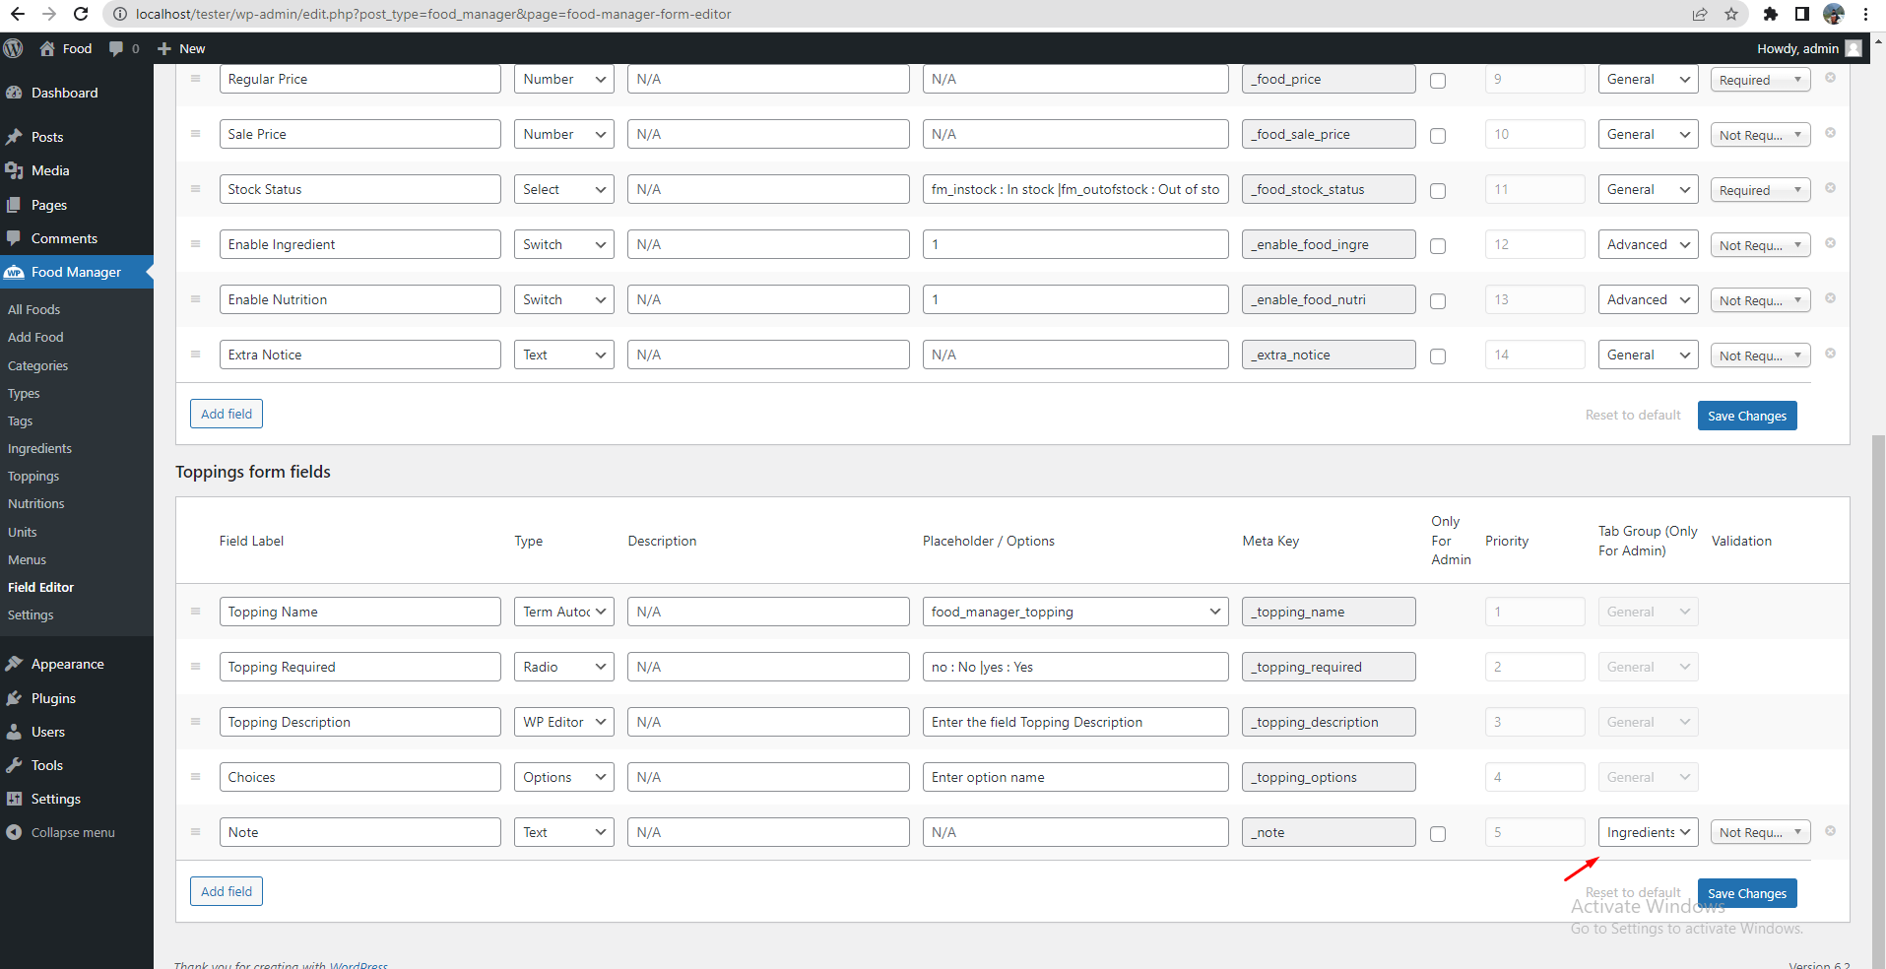Screen dimensions: 1886x969
Task: Enable admin-only checkbox for Enable Nutrition row
Action: click(x=1438, y=301)
